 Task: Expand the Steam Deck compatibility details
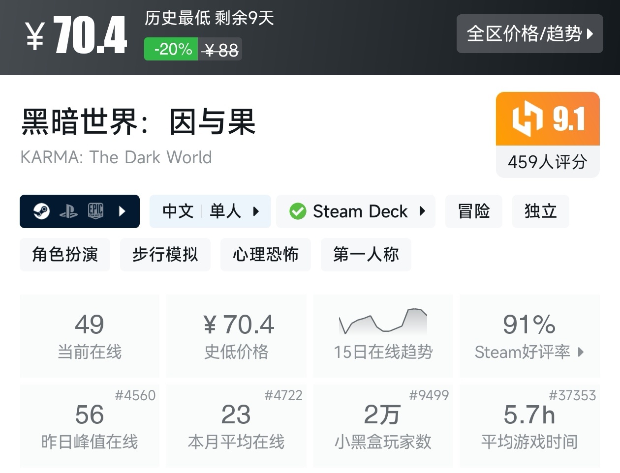[422, 211]
